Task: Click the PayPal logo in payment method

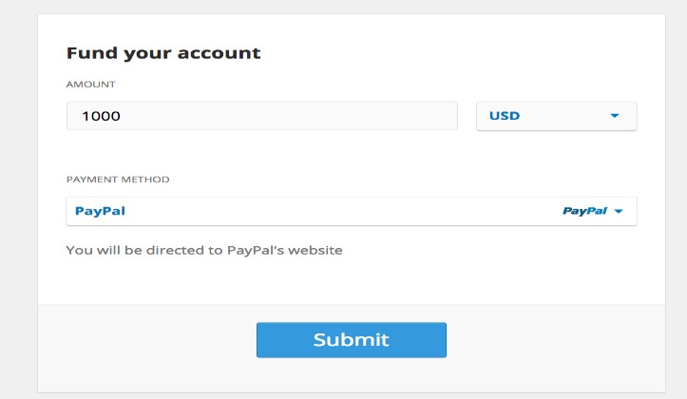Action: [583, 211]
